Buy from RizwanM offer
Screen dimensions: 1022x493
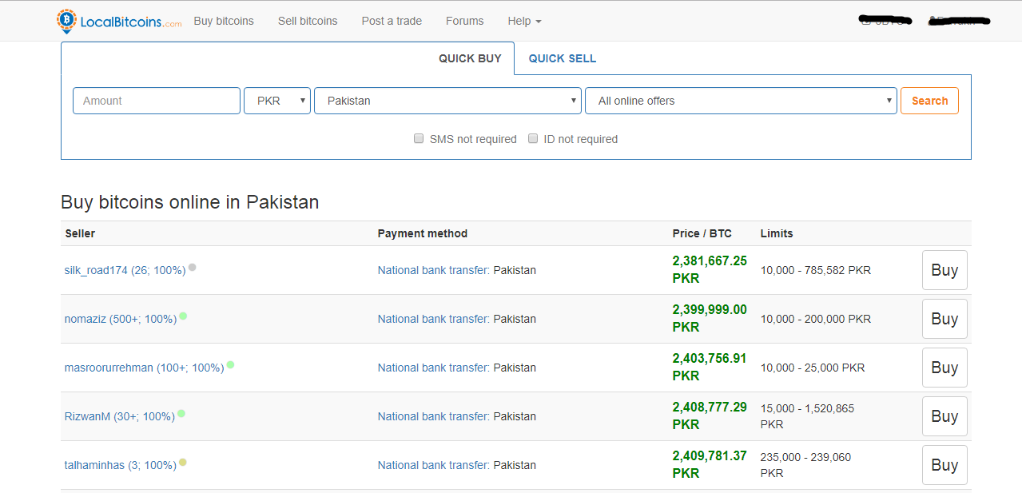tap(944, 416)
